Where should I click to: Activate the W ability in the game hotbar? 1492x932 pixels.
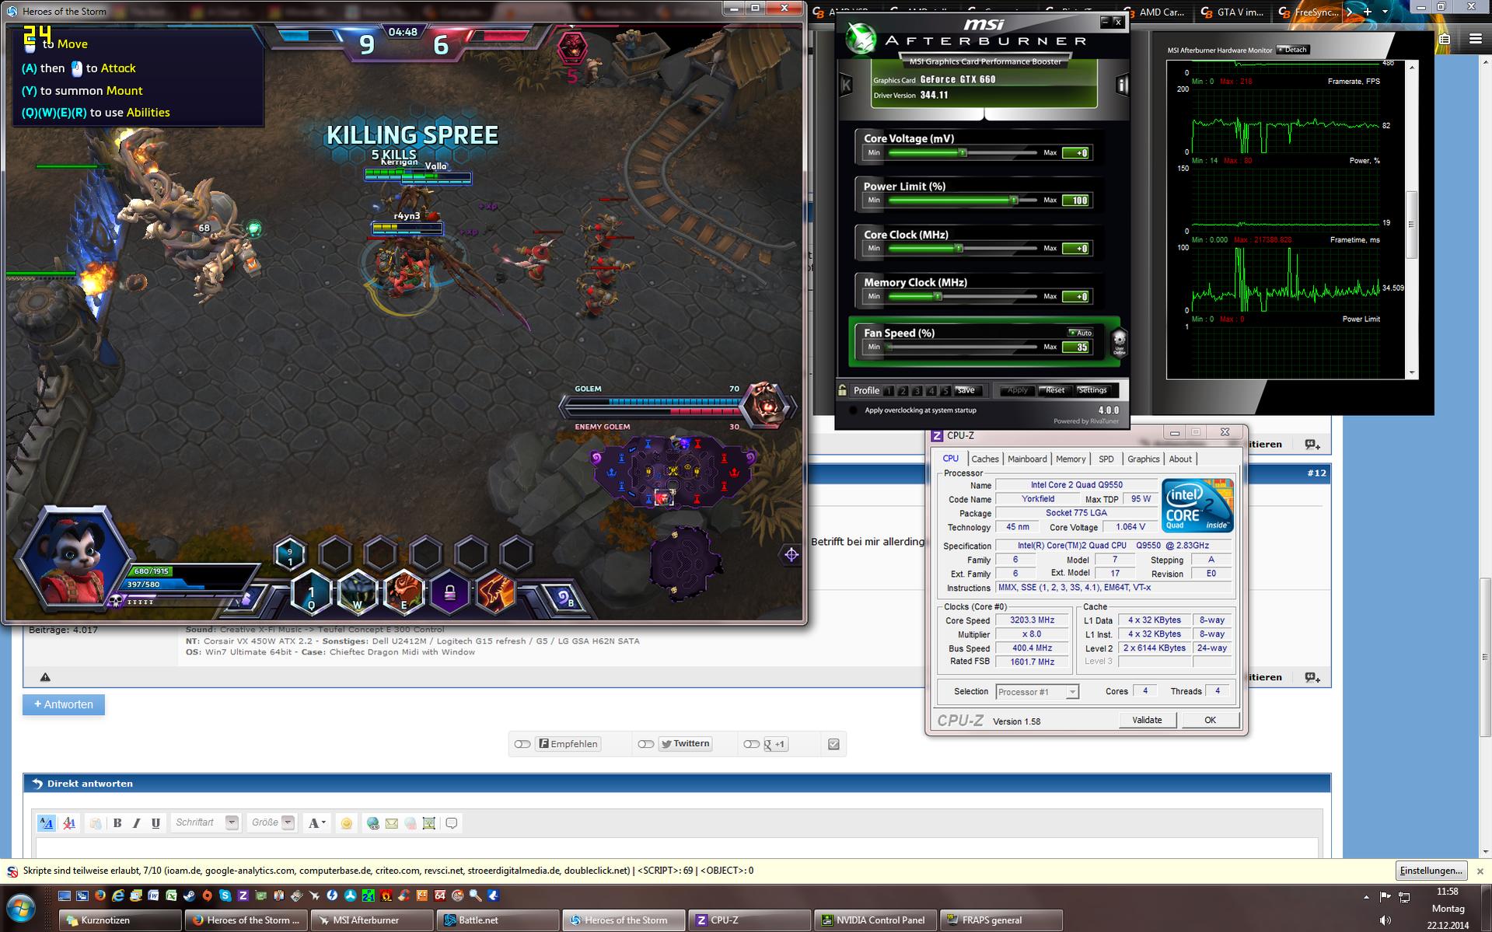(358, 594)
